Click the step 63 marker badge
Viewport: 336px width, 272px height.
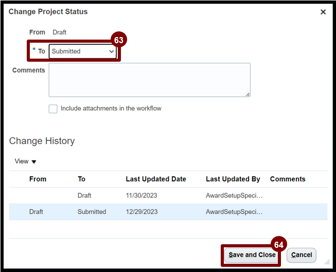(x=119, y=40)
